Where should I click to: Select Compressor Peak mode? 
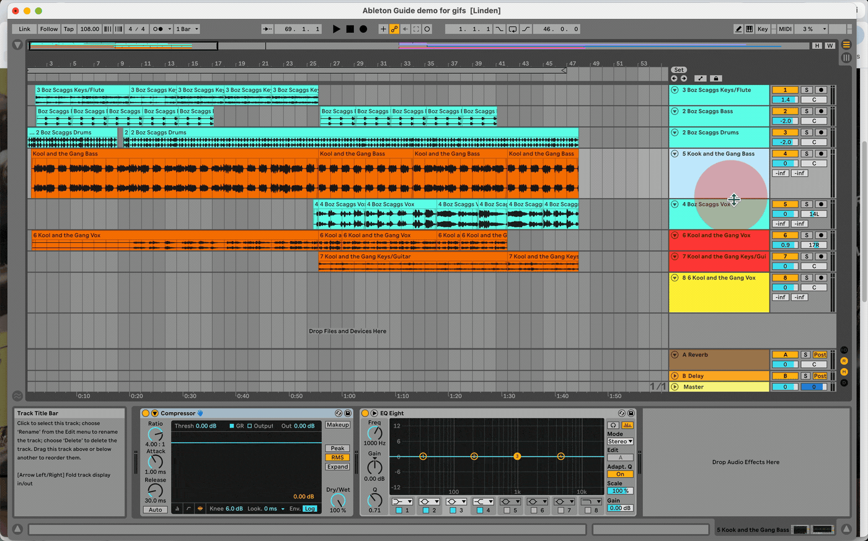(337, 448)
